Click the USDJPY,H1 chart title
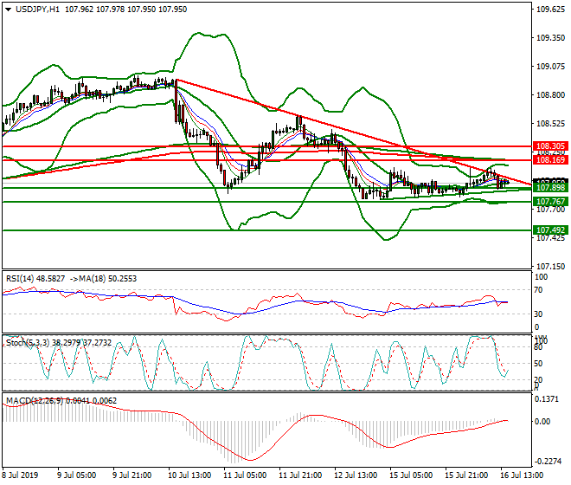571x485 pixels. coord(37,10)
